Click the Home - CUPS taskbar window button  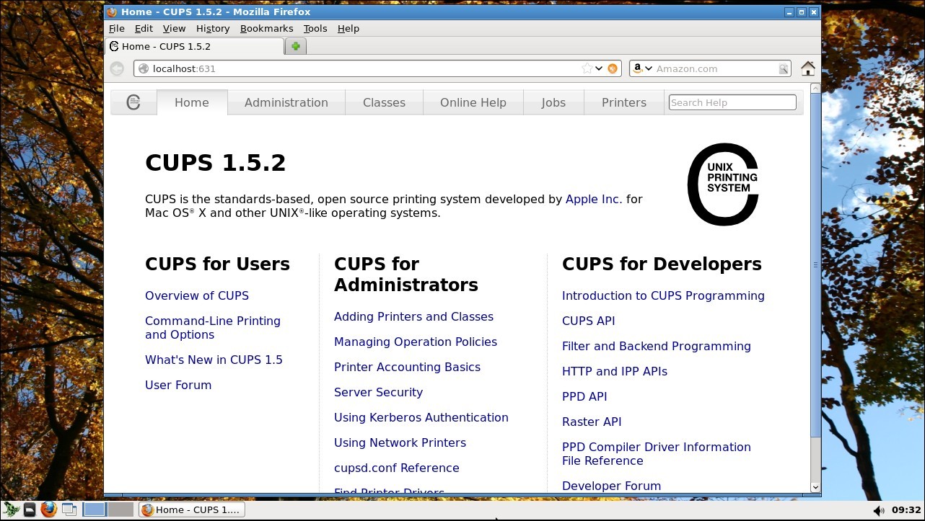tap(191, 509)
